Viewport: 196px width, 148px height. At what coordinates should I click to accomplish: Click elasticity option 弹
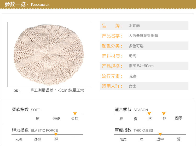click(56, 139)
